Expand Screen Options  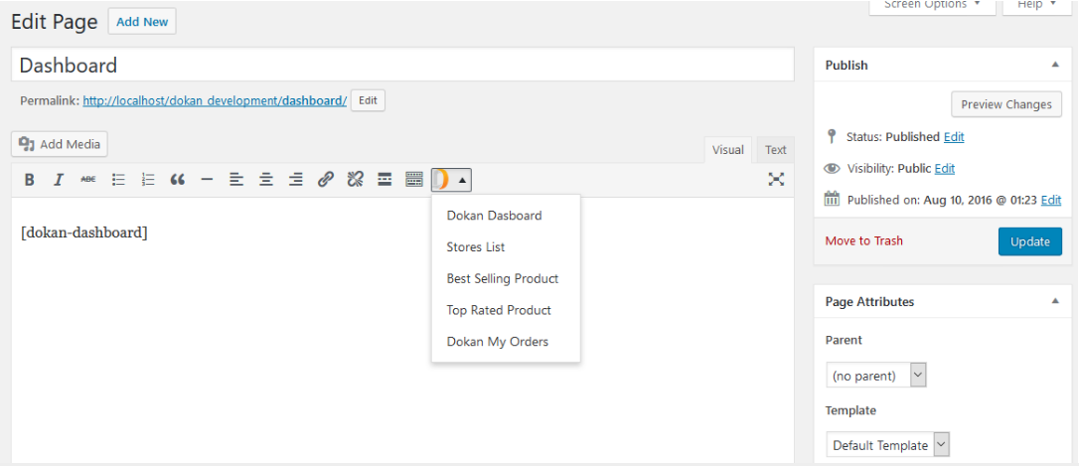tap(932, 6)
